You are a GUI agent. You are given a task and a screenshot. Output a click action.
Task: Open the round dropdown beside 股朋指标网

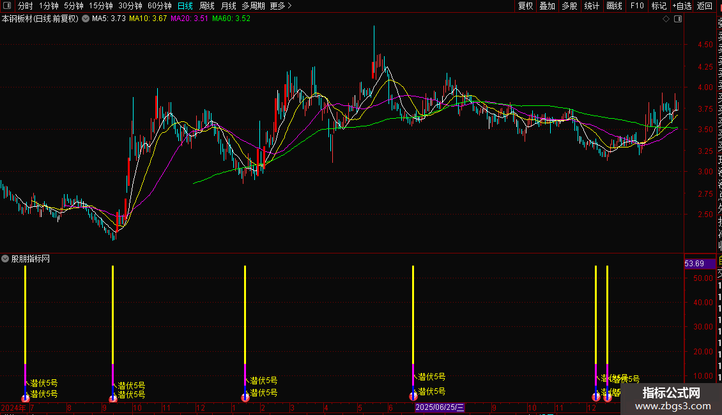pyautogui.click(x=5, y=259)
